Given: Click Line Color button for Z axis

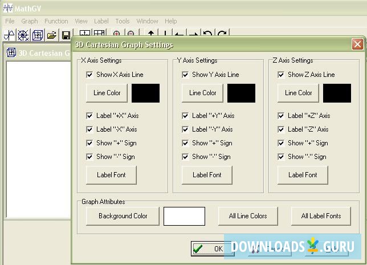Looking at the screenshot, I should (x=298, y=93).
